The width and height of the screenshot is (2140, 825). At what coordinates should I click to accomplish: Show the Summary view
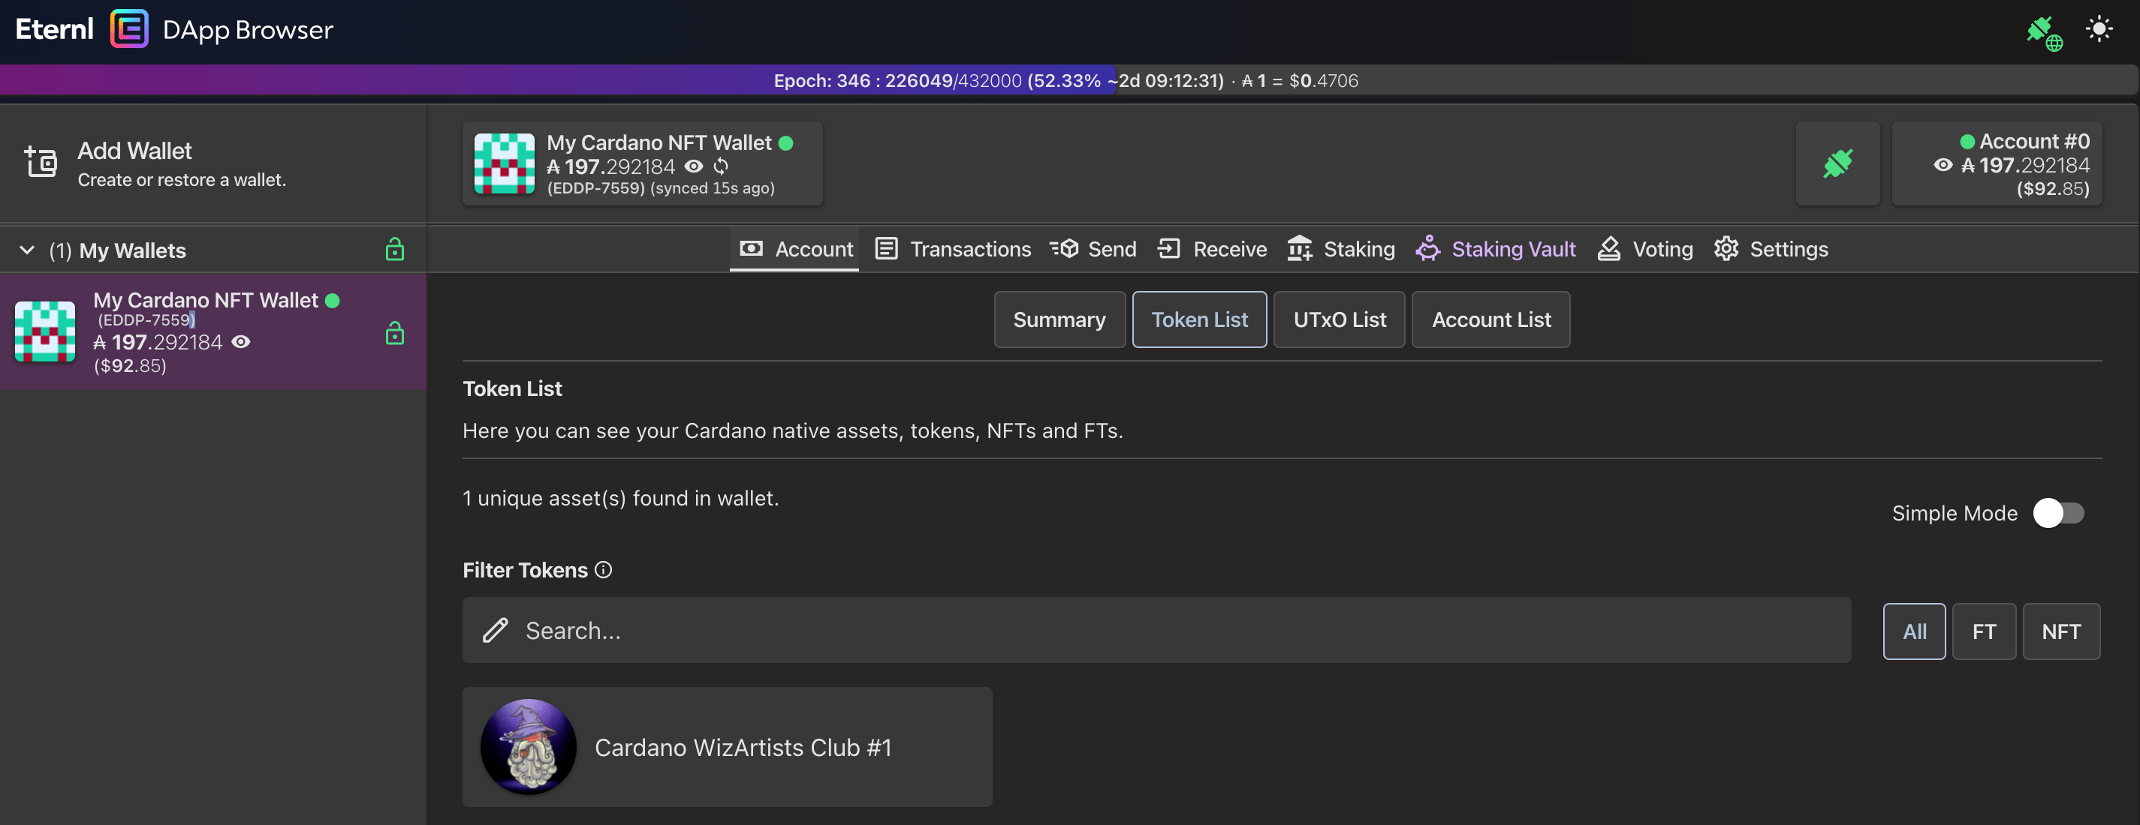click(x=1059, y=319)
